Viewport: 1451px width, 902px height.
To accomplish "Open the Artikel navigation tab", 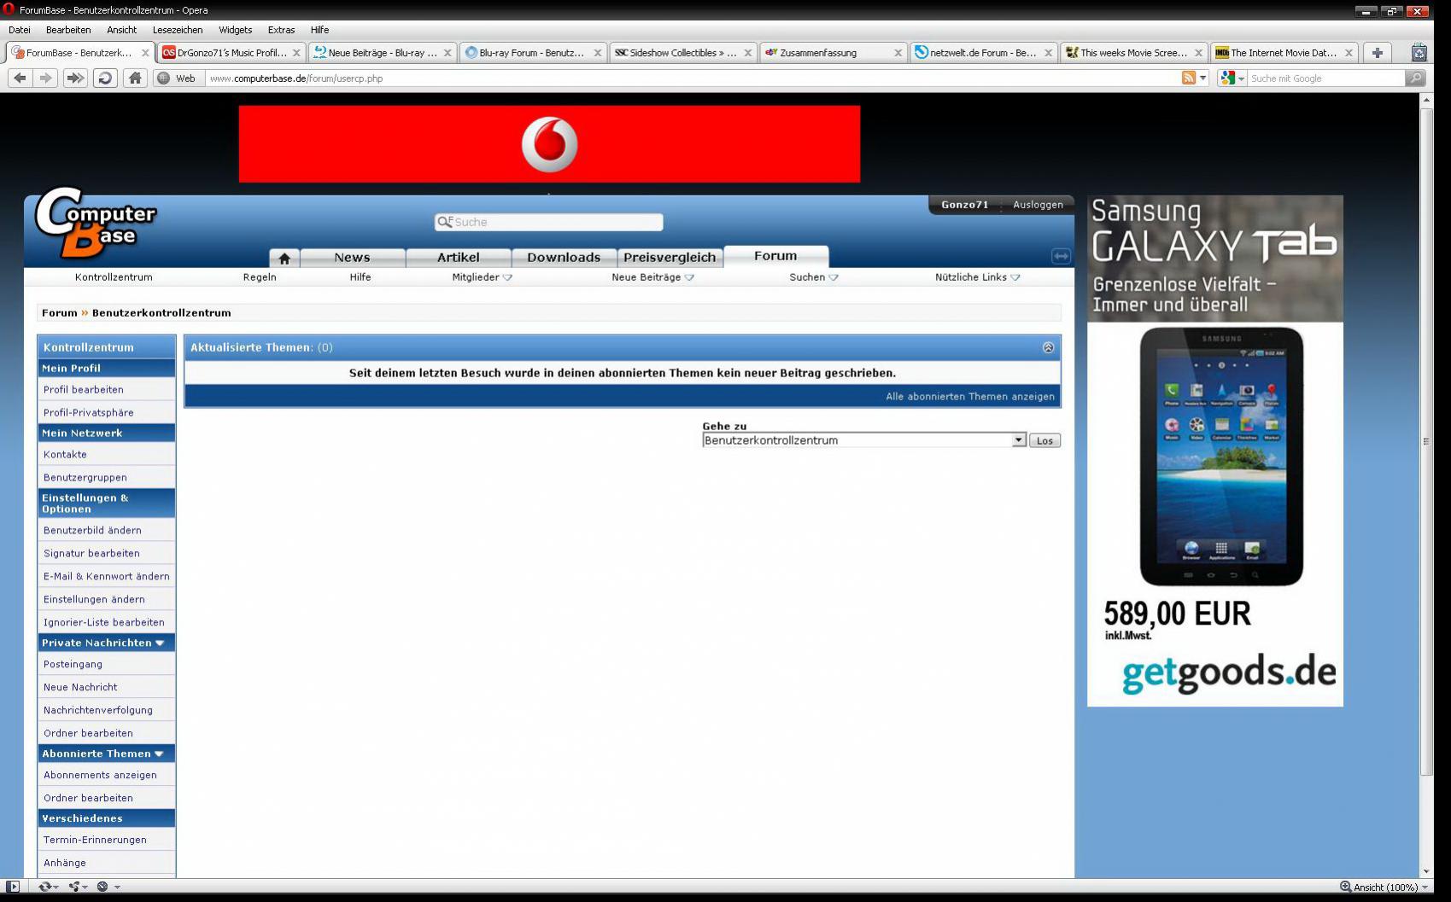I will pyautogui.click(x=459, y=258).
